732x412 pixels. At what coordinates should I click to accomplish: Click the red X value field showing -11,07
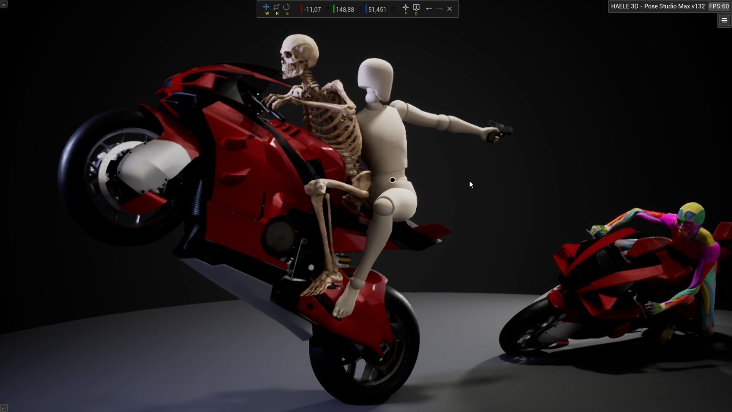pyautogui.click(x=312, y=10)
